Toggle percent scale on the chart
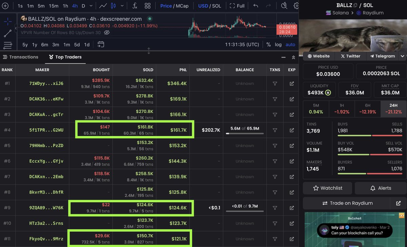 point(269,44)
